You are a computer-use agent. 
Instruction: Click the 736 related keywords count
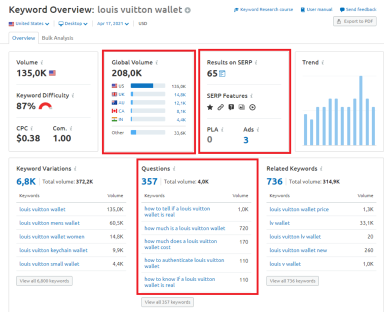click(x=274, y=181)
